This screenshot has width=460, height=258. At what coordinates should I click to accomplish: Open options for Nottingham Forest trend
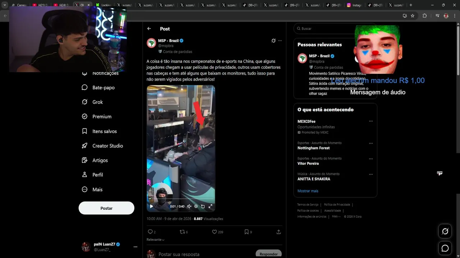pos(371,143)
